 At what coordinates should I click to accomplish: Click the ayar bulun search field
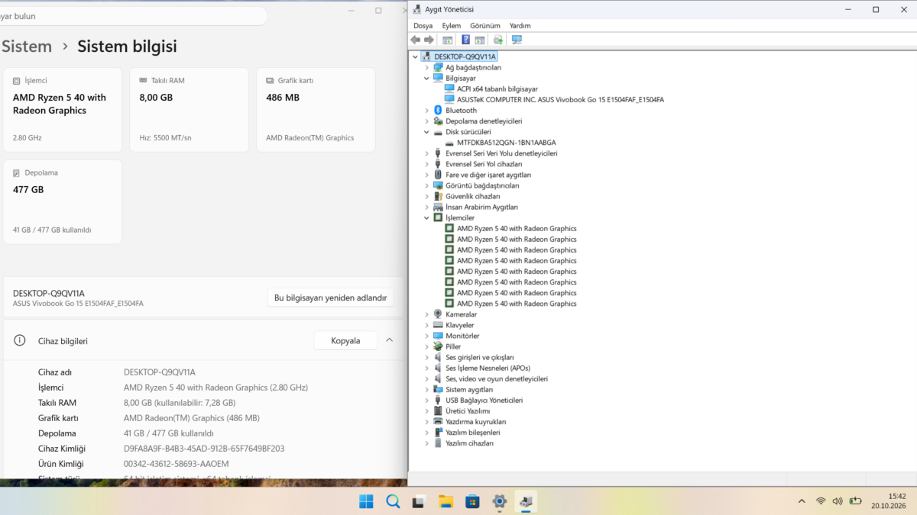click(134, 16)
